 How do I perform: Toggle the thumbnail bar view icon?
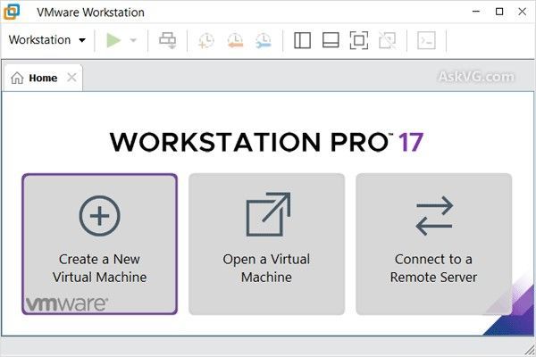tap(330, 40)
